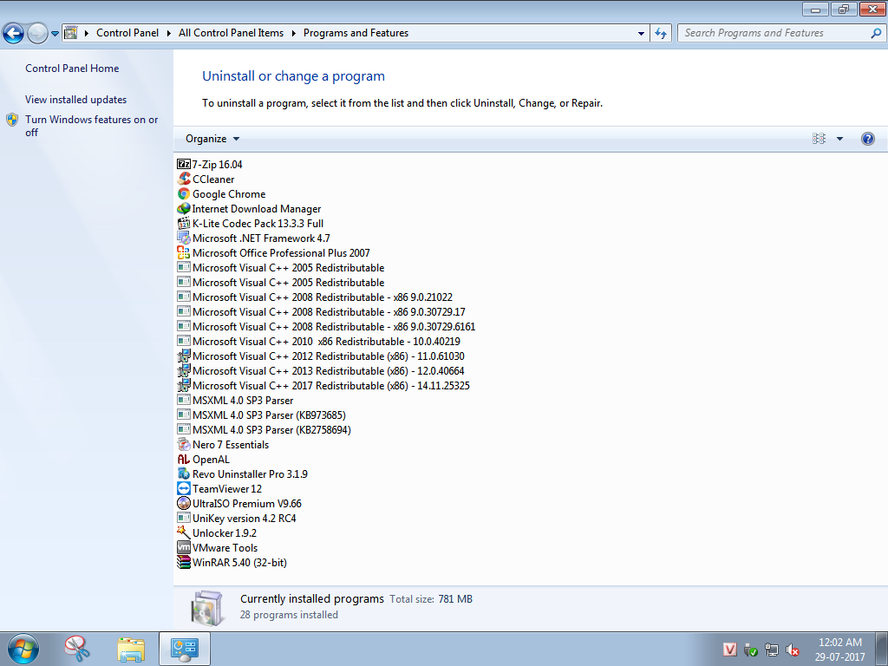Open the Start menu orb

click(x=23, y=649)
